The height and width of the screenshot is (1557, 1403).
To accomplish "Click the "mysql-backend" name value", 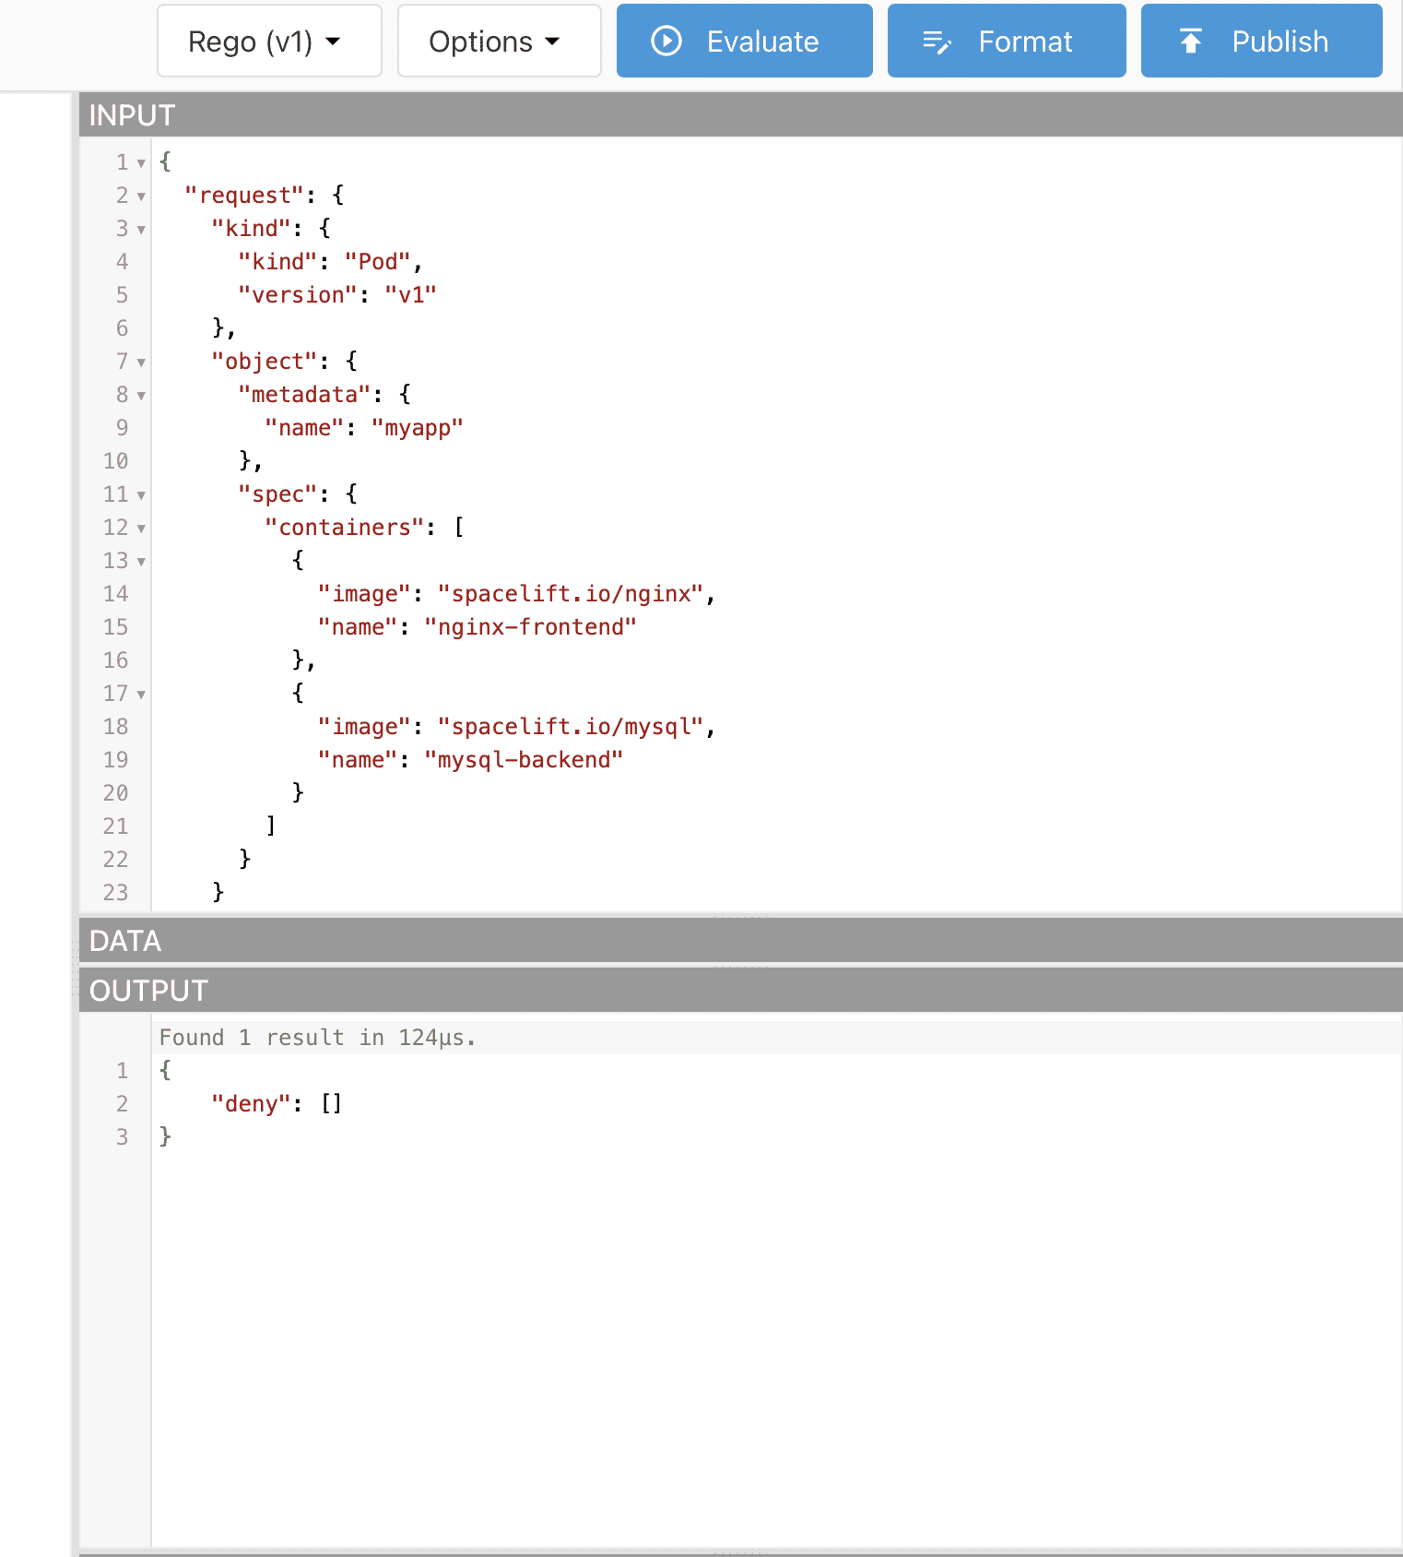I will (x=523, y=760).
